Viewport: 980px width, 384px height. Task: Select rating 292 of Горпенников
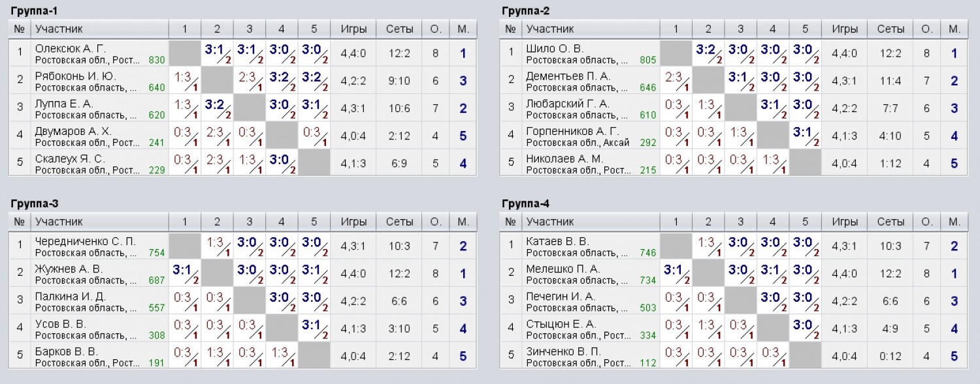[x=647, y=142]
